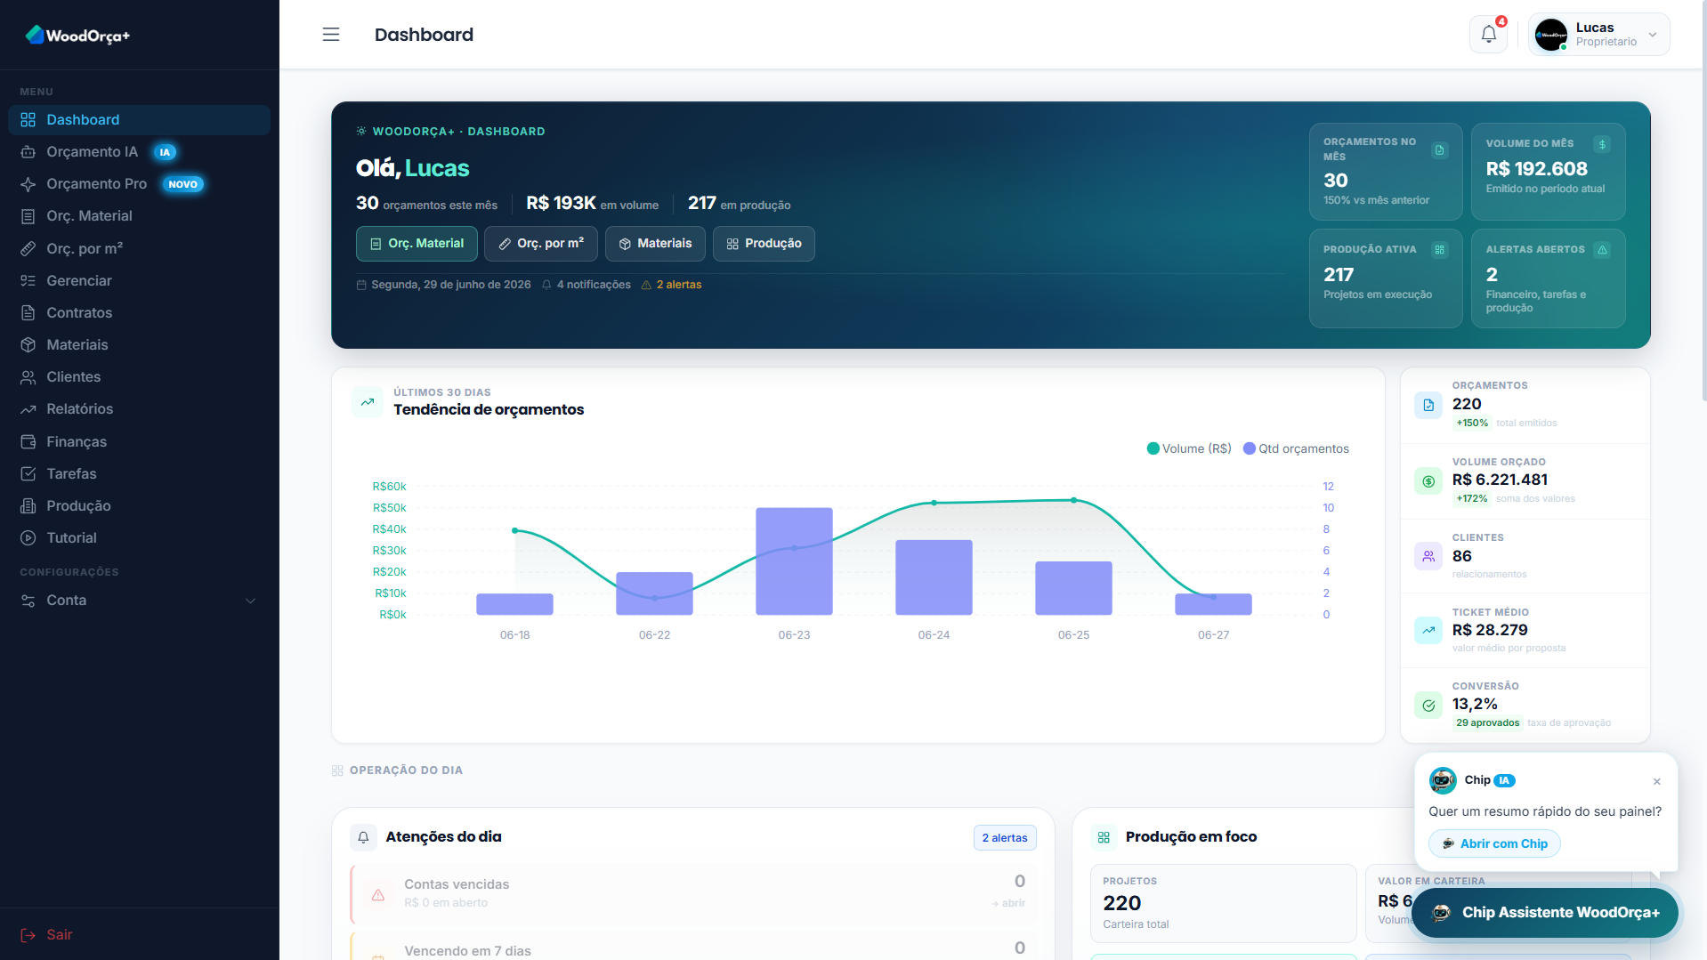Click the Contratos document icon

(x=28, y=313)
